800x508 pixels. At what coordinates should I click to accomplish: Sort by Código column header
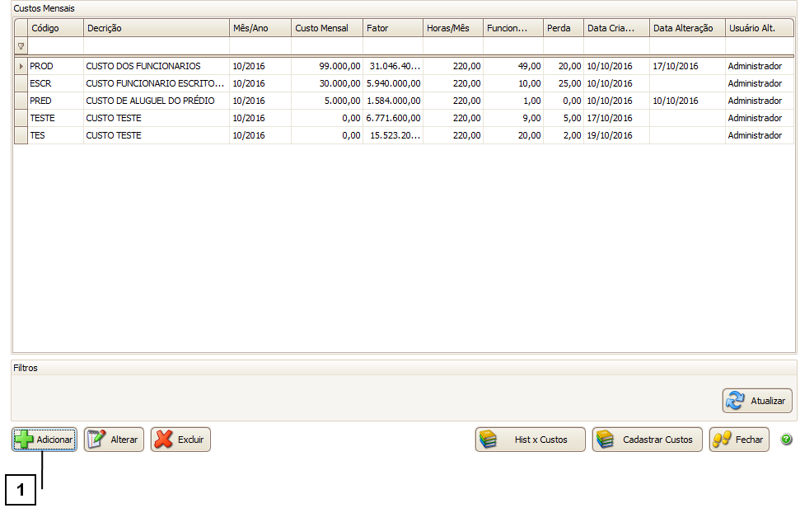[x=54, y=28]
